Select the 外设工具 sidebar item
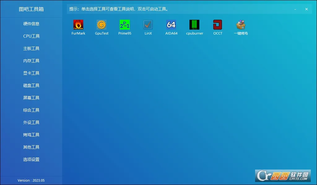Screen dimensions: 317x185 [x=31, y=122]
